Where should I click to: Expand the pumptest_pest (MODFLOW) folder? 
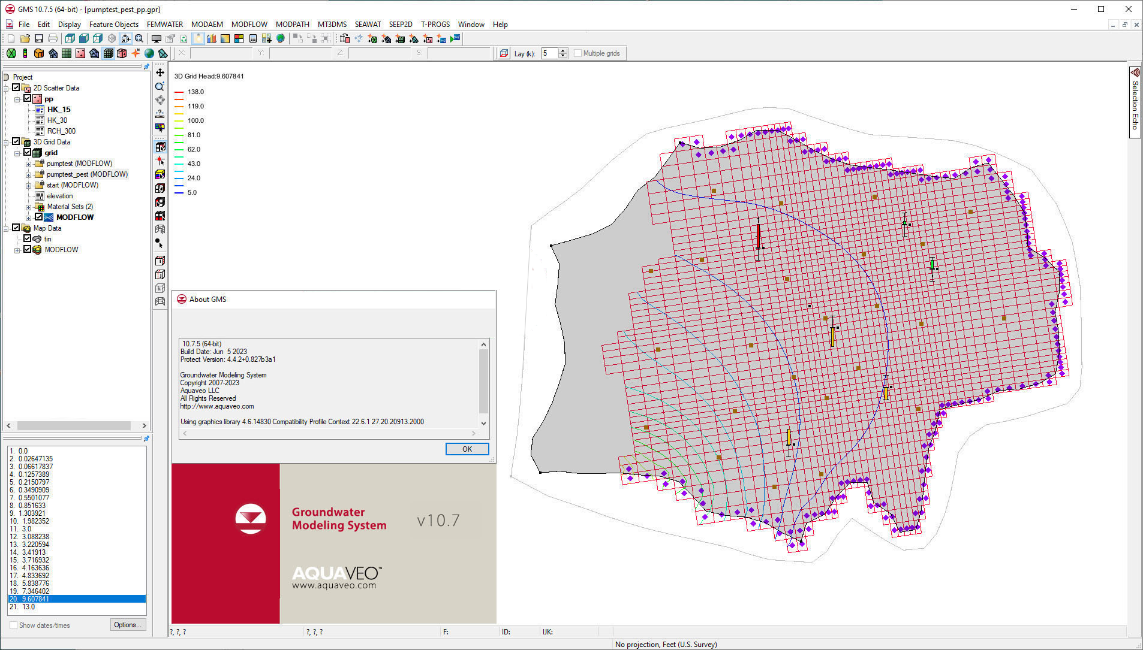tap(28, 174)
